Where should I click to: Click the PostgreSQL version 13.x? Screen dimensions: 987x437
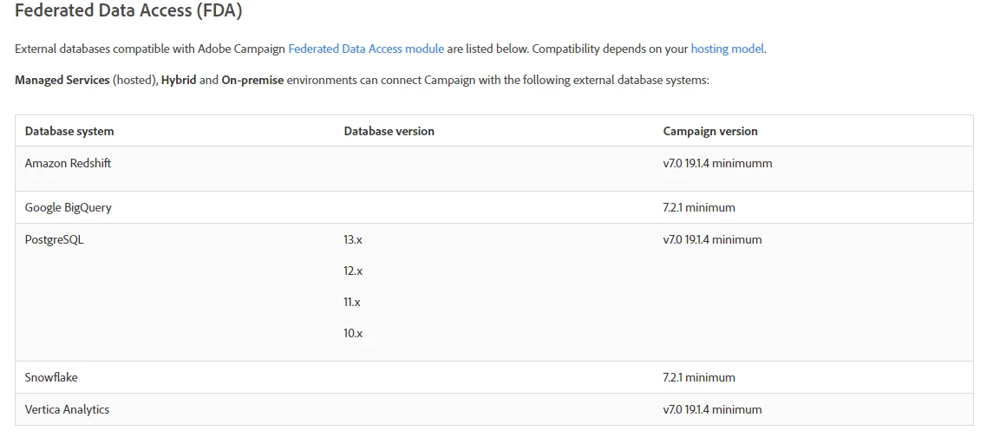pyautogui.click(x=353, y=239)
